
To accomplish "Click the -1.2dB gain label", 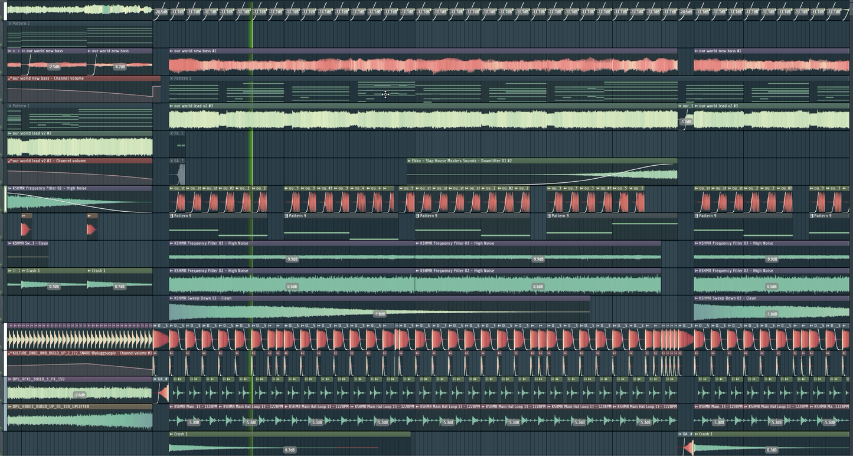I will tap(686, 122).
